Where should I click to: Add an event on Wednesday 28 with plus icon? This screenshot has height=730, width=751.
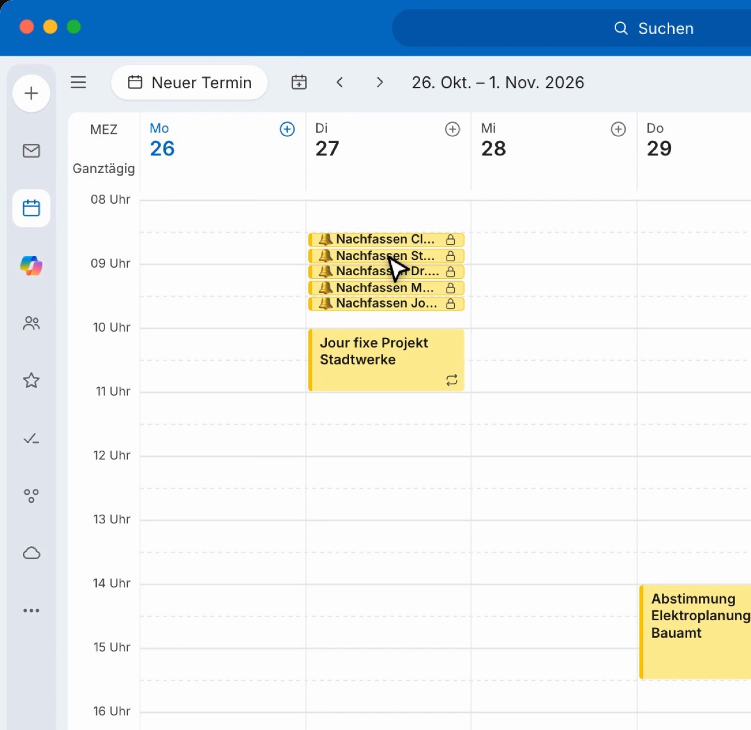point(618,129)
